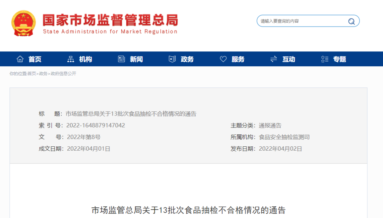Open the 专题 menu item

pos(339,59)
